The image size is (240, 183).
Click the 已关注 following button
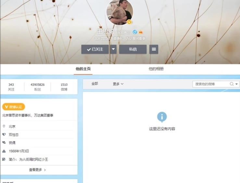point(95,49)
